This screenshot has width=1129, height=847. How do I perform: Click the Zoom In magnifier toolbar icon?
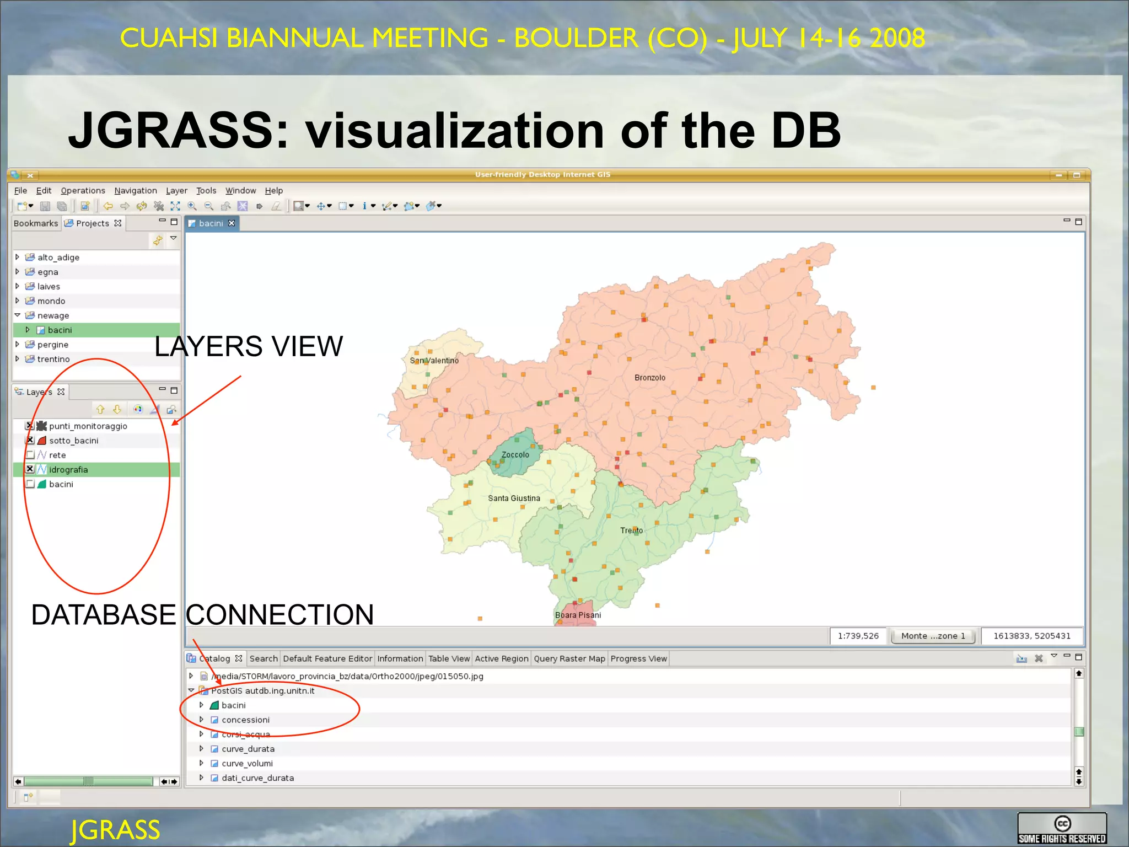[192, 206]
